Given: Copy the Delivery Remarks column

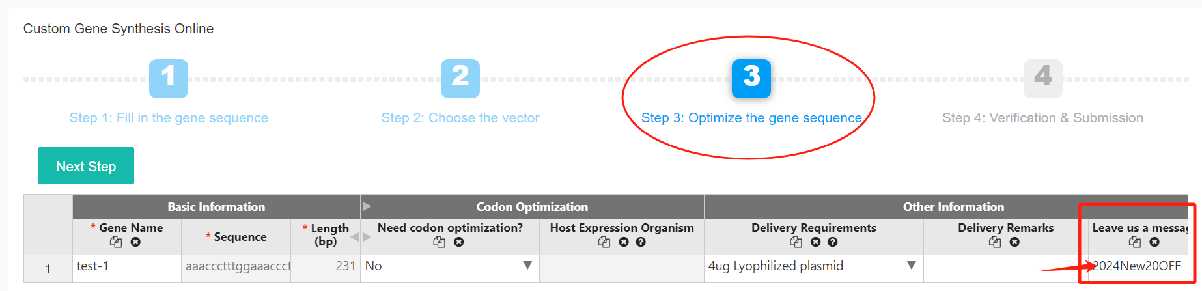Looking at the screenshot, I should coord(995,242).
